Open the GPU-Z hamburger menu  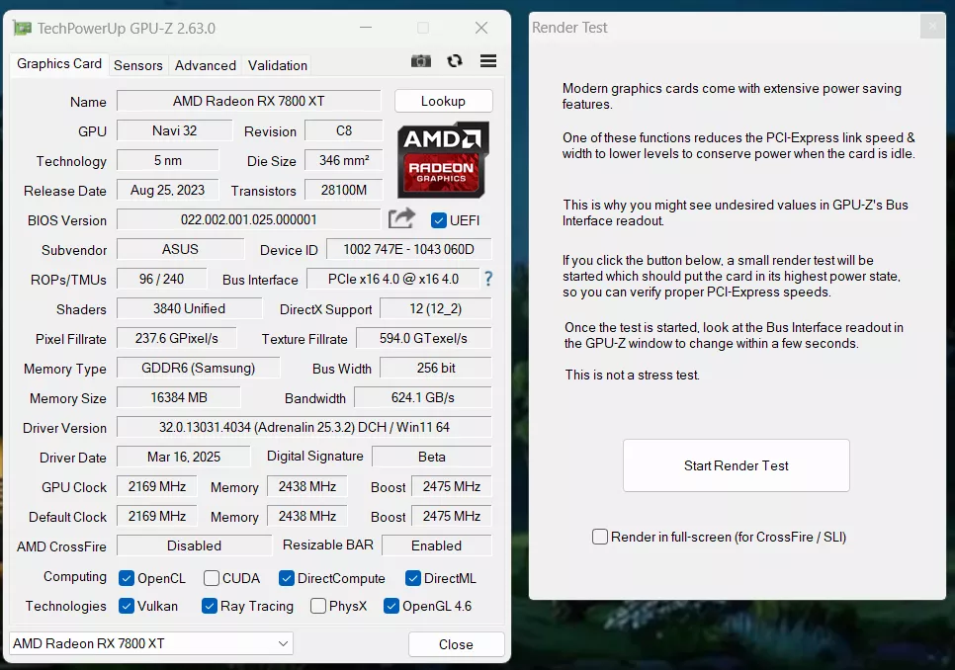pos(487,61)
